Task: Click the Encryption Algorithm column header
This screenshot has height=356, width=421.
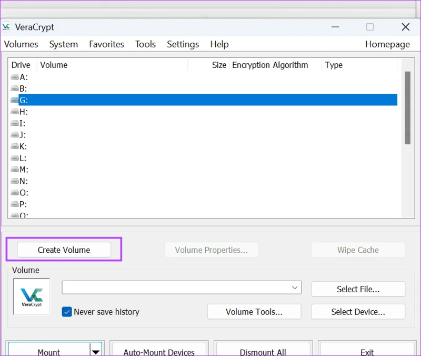Action: 275,65
